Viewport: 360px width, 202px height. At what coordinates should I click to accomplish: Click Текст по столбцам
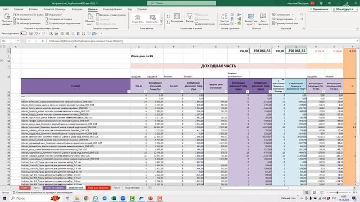224,19
